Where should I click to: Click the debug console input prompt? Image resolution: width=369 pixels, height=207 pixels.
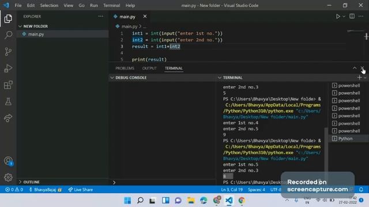pos(163,182)
